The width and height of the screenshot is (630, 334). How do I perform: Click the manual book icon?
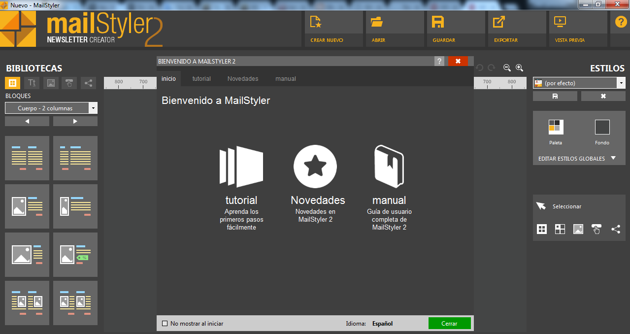coord(389,166)
